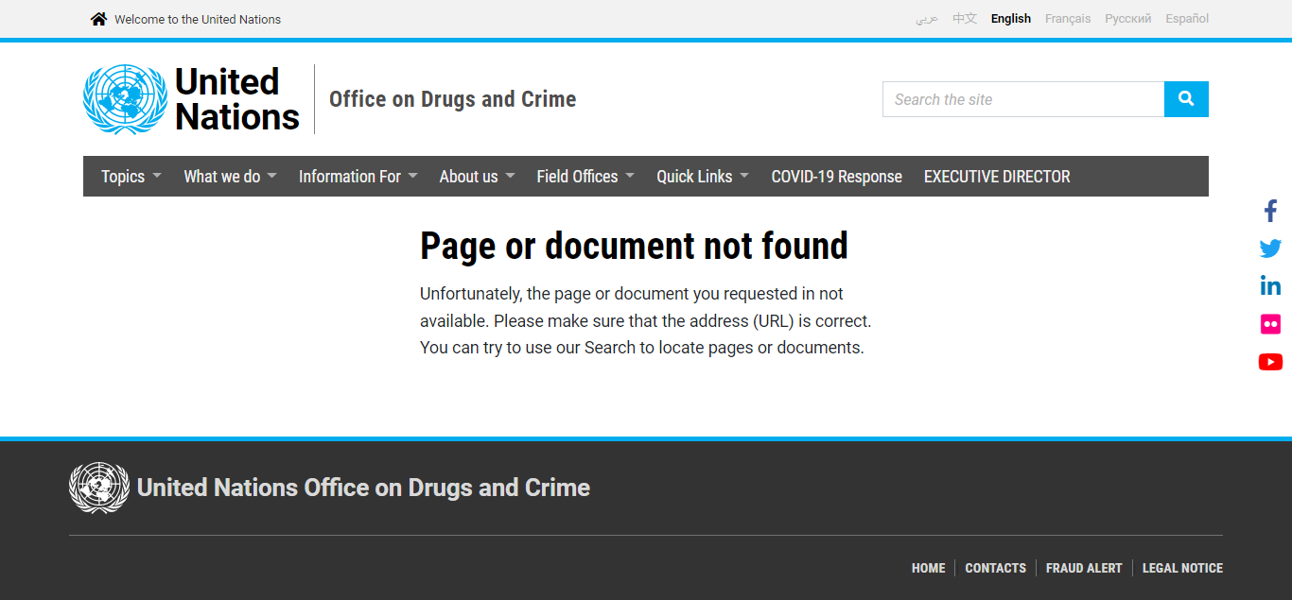Open the Twitter bird icon
Image resolution: width=1292 pixels, height=600 pixels.
[x=1270, y=249]
